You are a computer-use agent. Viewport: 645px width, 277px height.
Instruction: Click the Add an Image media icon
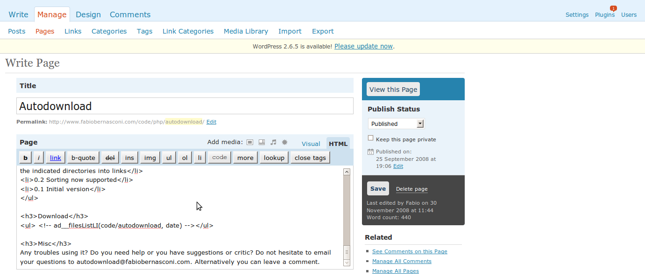pyautogui.click(x=250, y=143)
